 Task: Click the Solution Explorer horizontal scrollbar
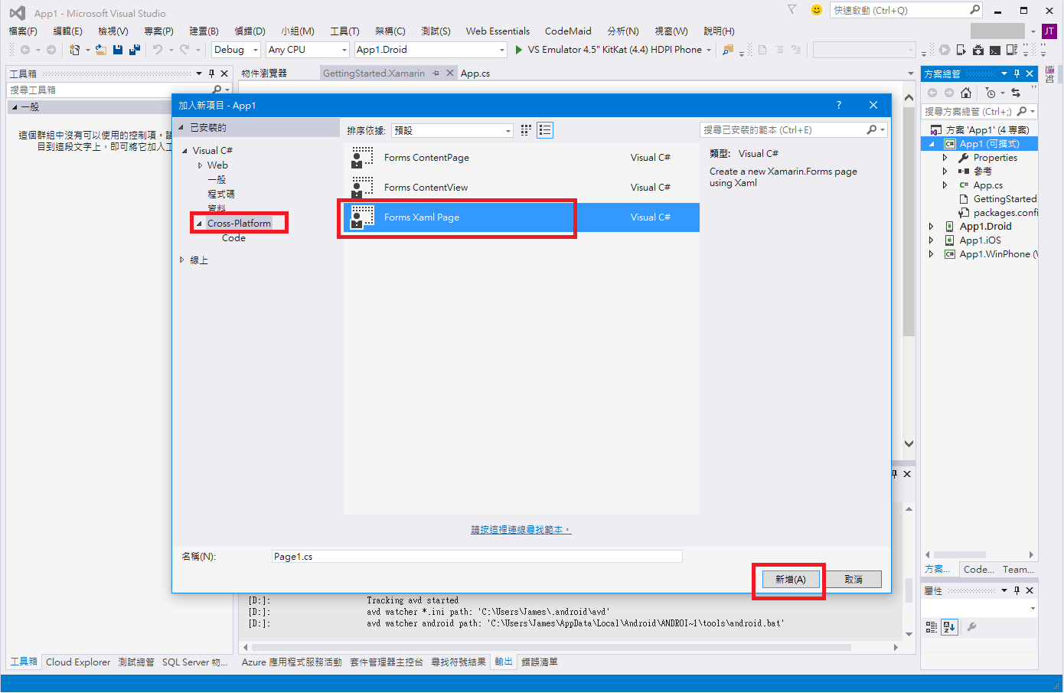coord(960,555)
